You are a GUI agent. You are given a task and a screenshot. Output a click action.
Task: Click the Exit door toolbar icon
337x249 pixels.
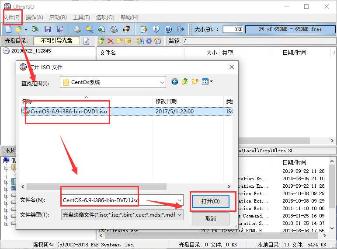tap(181, 29)
